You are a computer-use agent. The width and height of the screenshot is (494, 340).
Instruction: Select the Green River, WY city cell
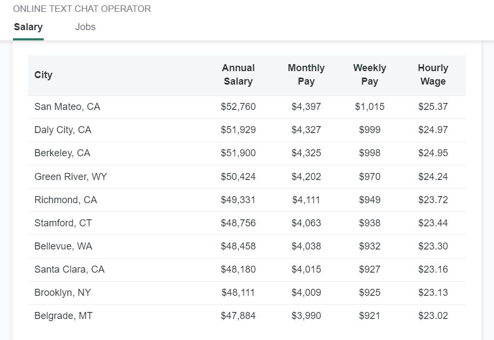(x=71, y=176)
